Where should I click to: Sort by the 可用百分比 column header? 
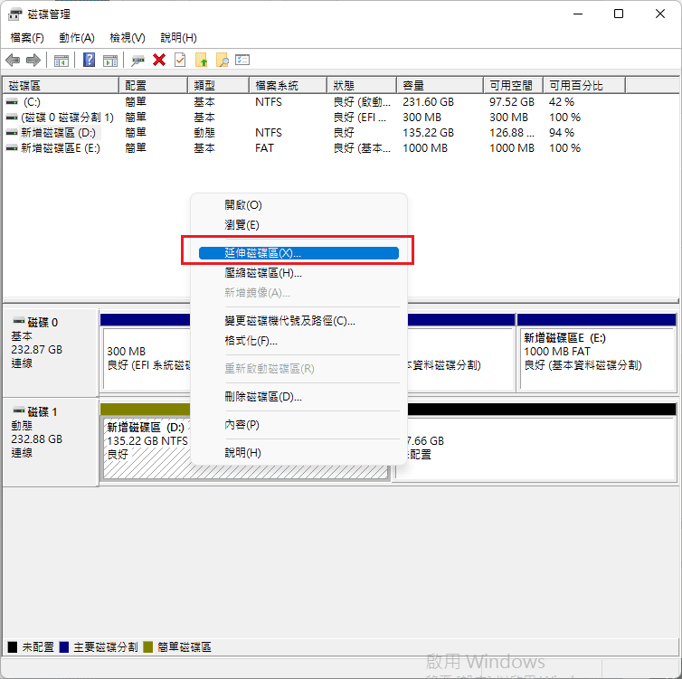point(585,85)
